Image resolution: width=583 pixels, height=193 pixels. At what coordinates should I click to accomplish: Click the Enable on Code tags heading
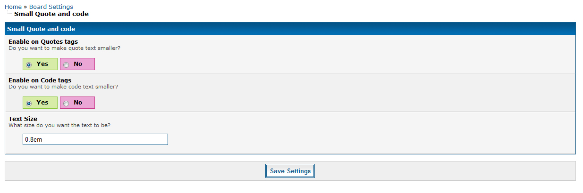click(x=40, y=80)
